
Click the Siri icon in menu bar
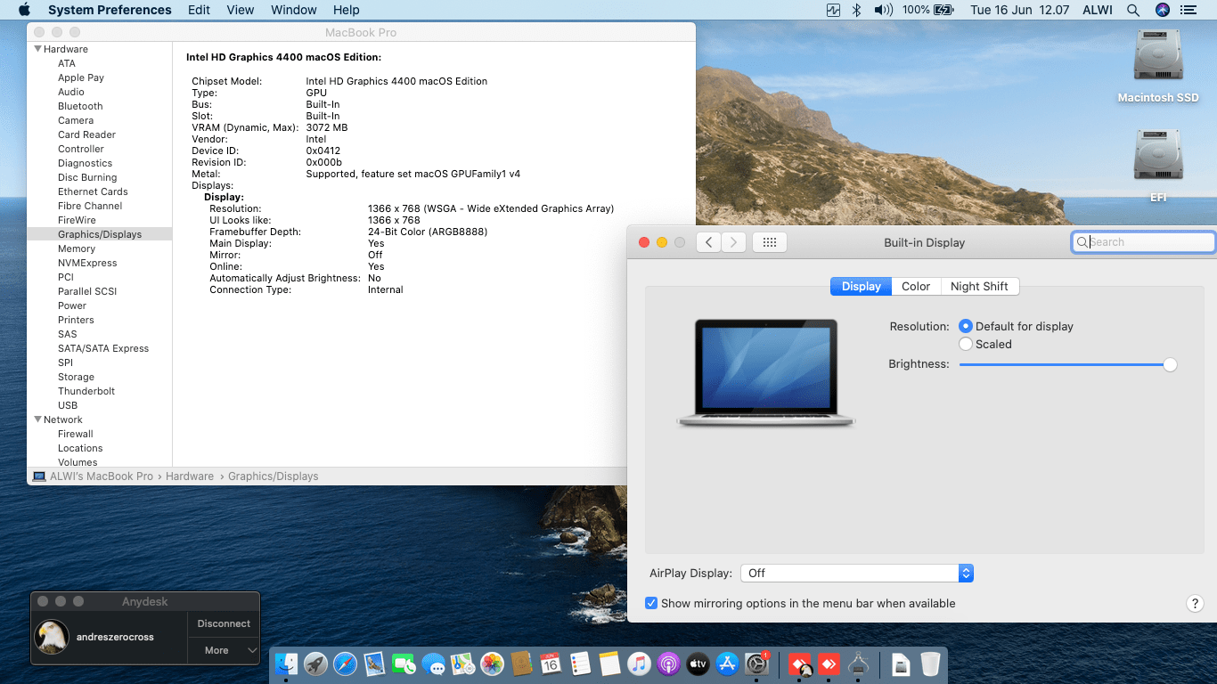pos(1162,10)
